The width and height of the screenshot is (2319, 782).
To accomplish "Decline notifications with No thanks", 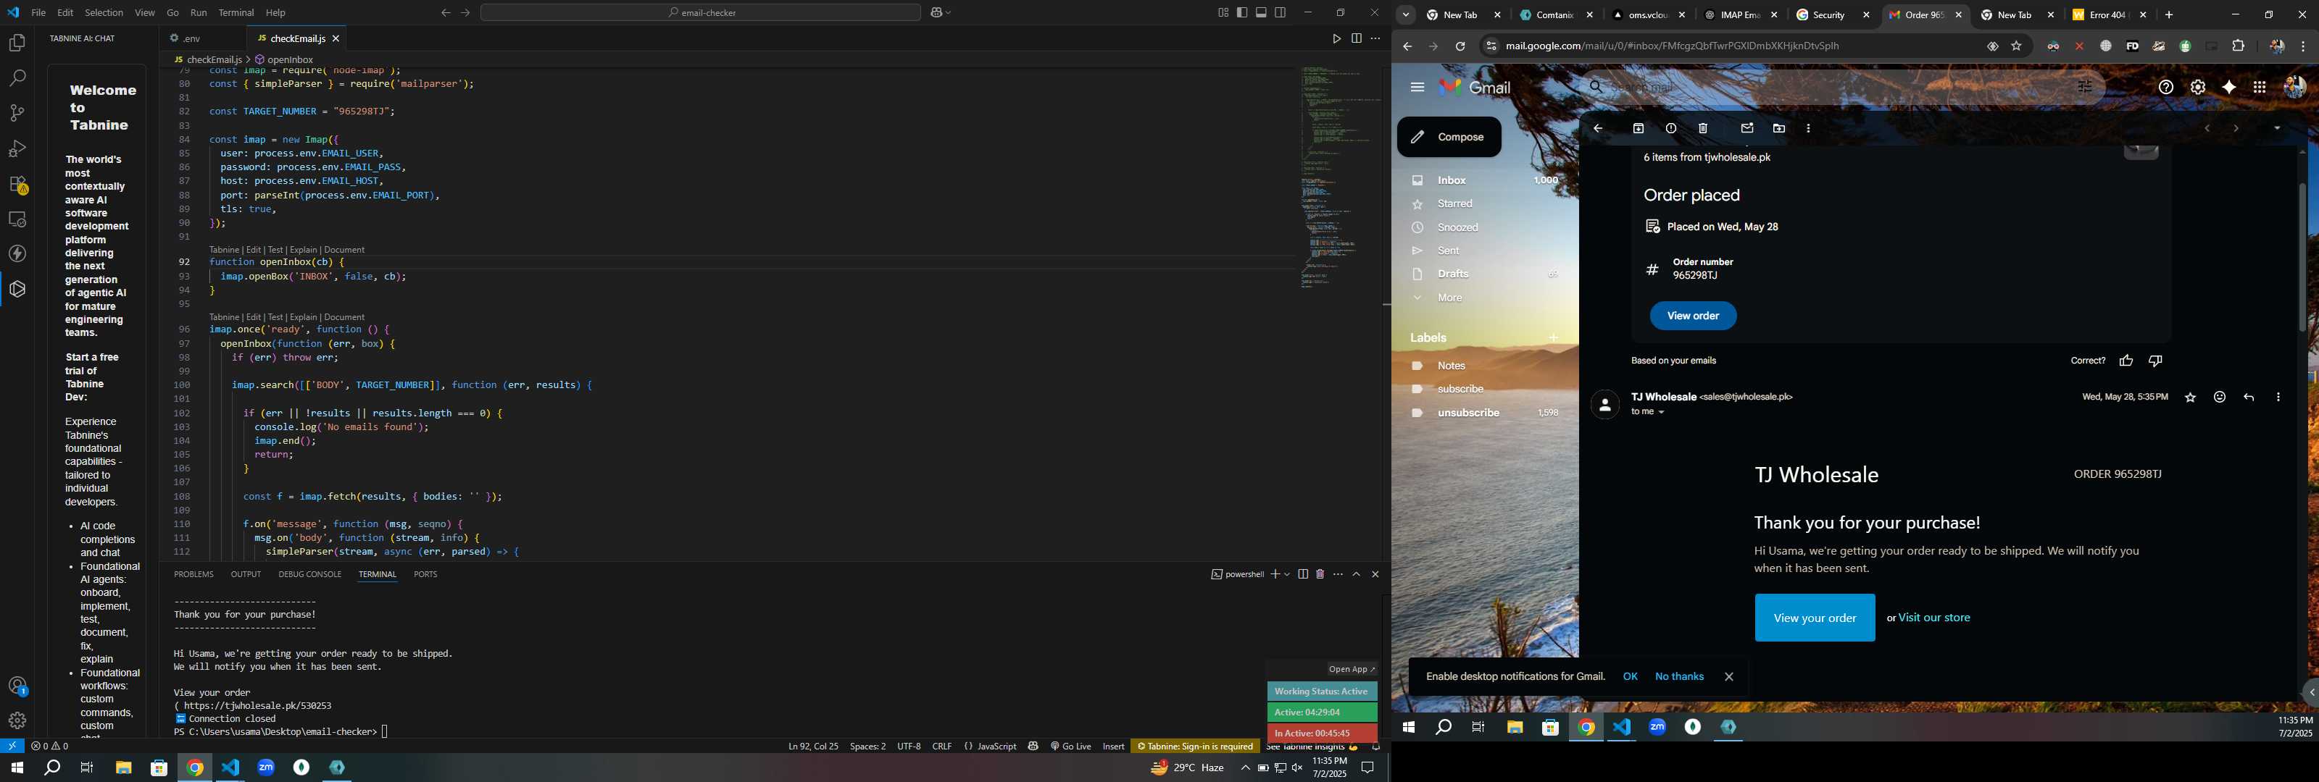I will (x=1679, y=677).
